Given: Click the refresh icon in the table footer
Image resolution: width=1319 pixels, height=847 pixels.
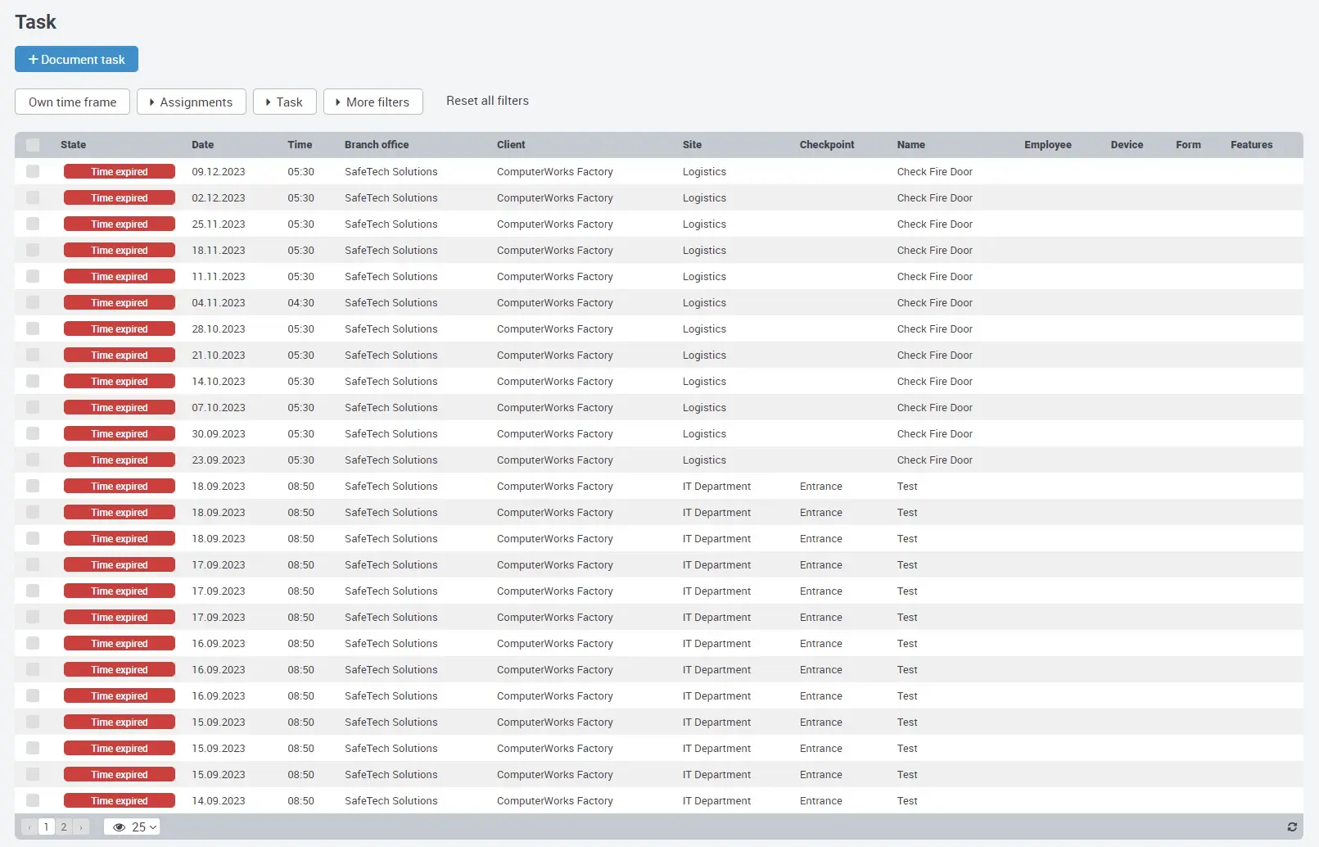Looking at the screenshot, I should pos(1292,827).
